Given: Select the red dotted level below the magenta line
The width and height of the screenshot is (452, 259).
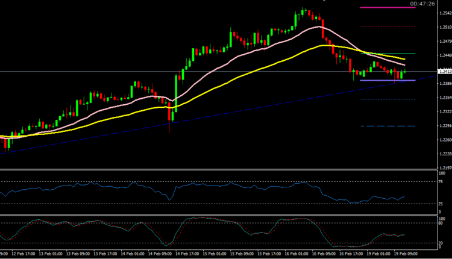Looking at the screenshot, I should 387,27.
